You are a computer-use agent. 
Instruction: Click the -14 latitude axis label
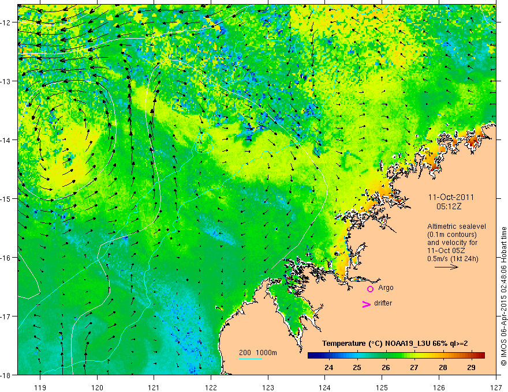(x=6, y=140)
